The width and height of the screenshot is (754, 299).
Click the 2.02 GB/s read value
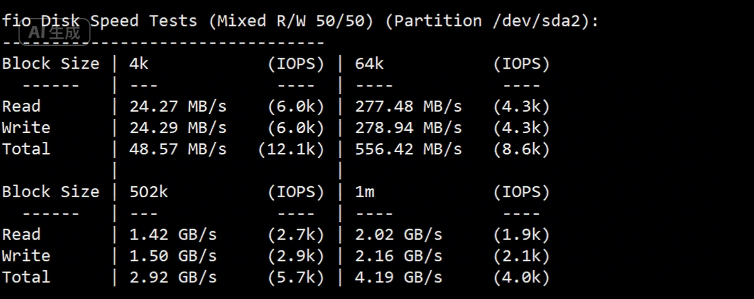[x=398, y=235]
